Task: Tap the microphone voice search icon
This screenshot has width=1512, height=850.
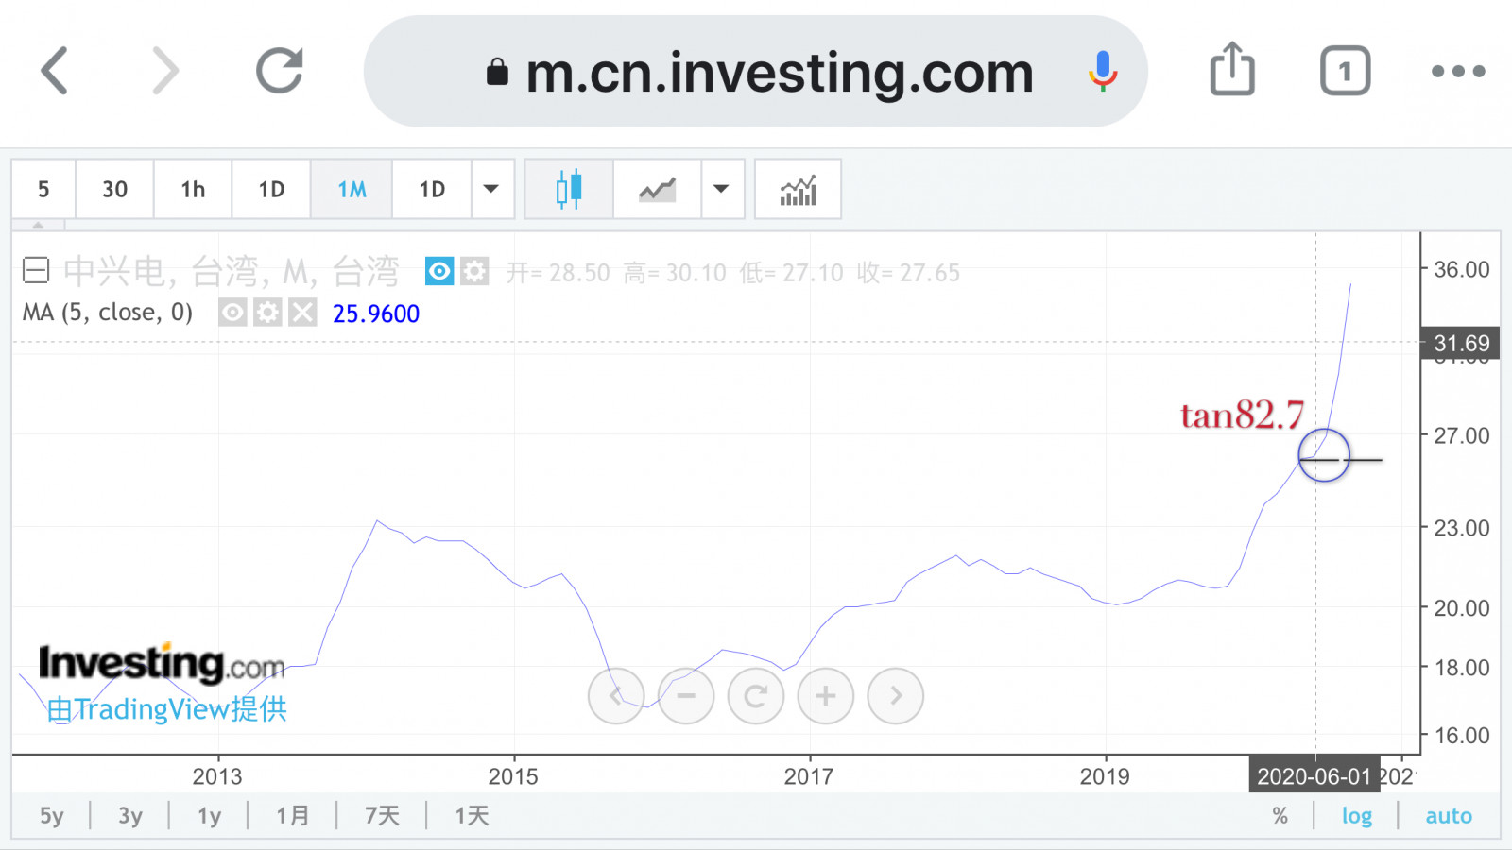Action: [x=1102, y=72]
